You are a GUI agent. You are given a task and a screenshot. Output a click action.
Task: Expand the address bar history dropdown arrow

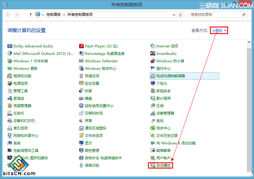point(174,15)
